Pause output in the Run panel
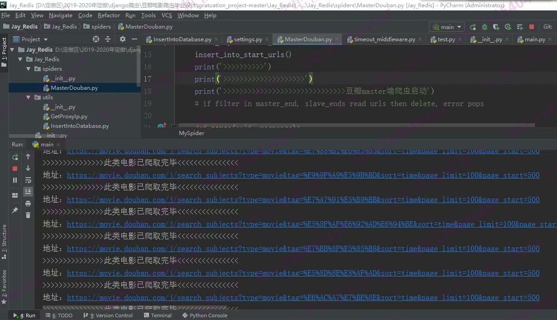Screen dimensions: 557x320 [15, 180]
